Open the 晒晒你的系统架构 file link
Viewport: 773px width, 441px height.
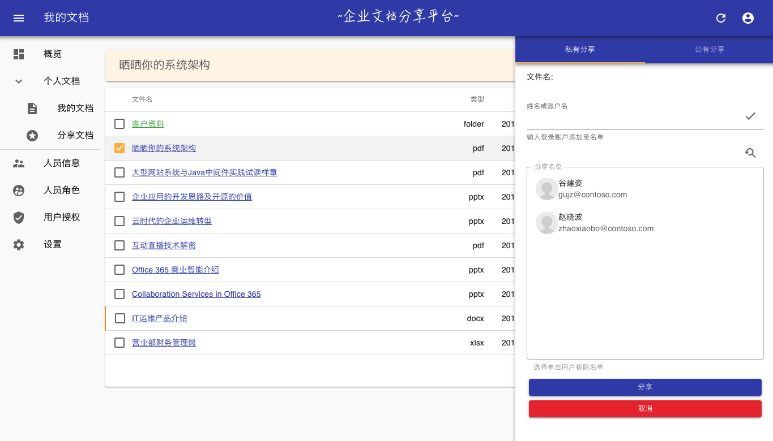tap(164, 148)
